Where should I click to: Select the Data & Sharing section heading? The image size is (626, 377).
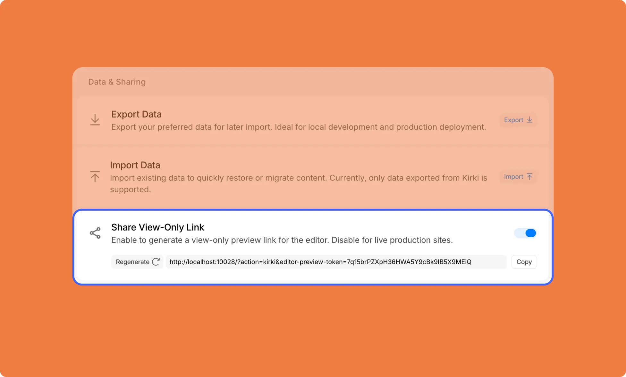[x=117, y=82]
